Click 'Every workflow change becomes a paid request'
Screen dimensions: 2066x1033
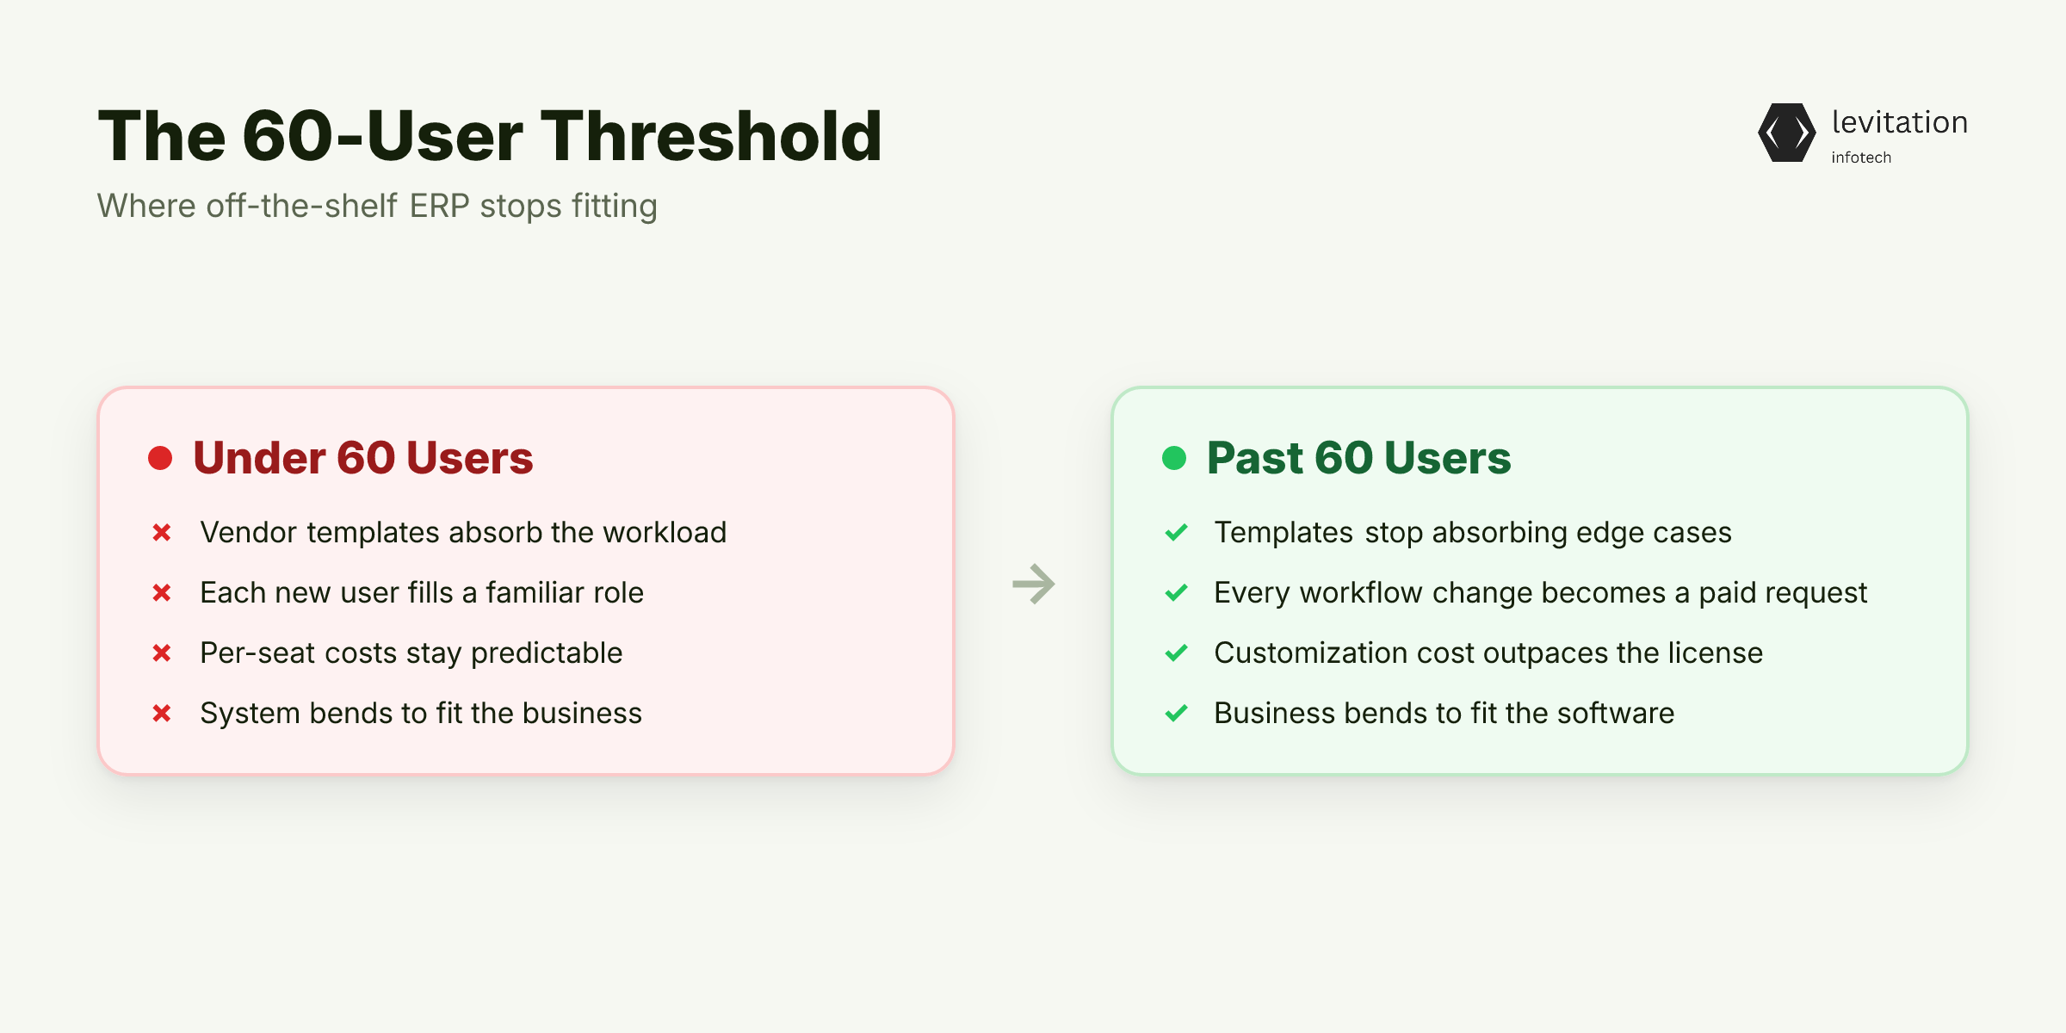(1540, 593)
